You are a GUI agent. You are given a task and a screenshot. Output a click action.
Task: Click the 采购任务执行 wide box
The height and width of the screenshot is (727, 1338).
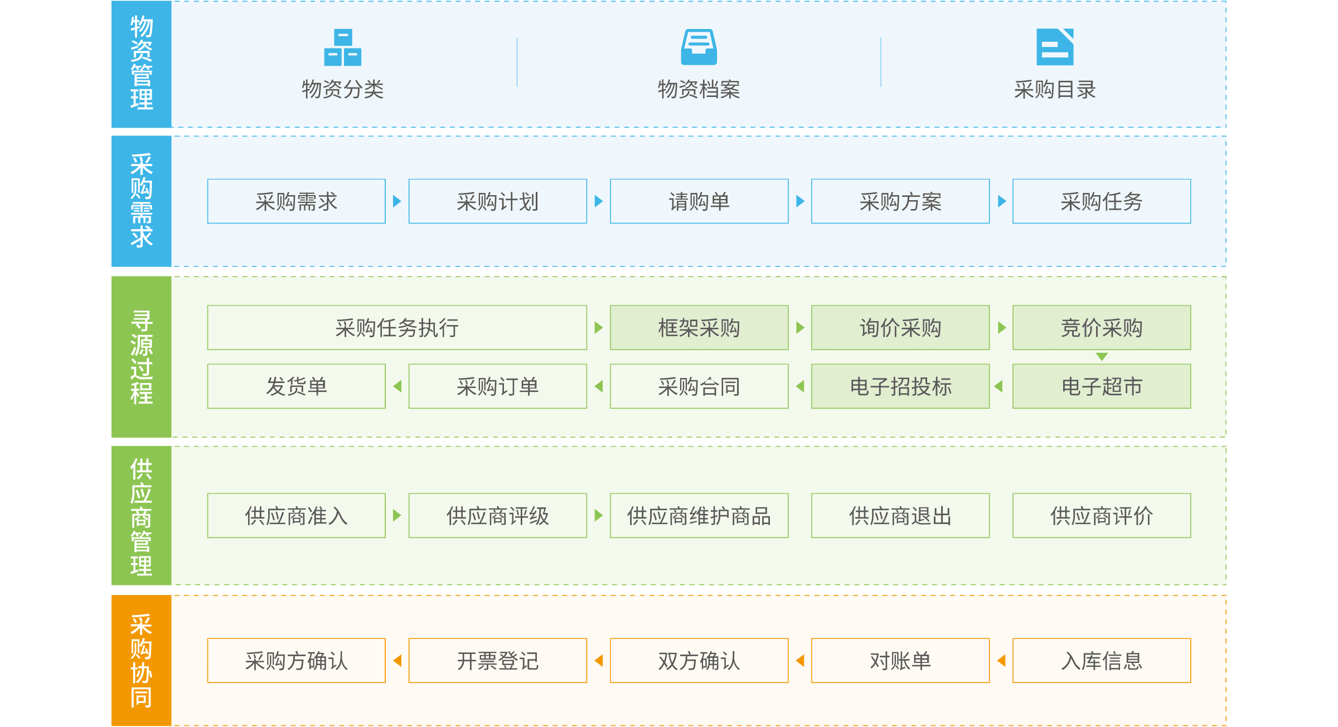(x=397, y=328)
